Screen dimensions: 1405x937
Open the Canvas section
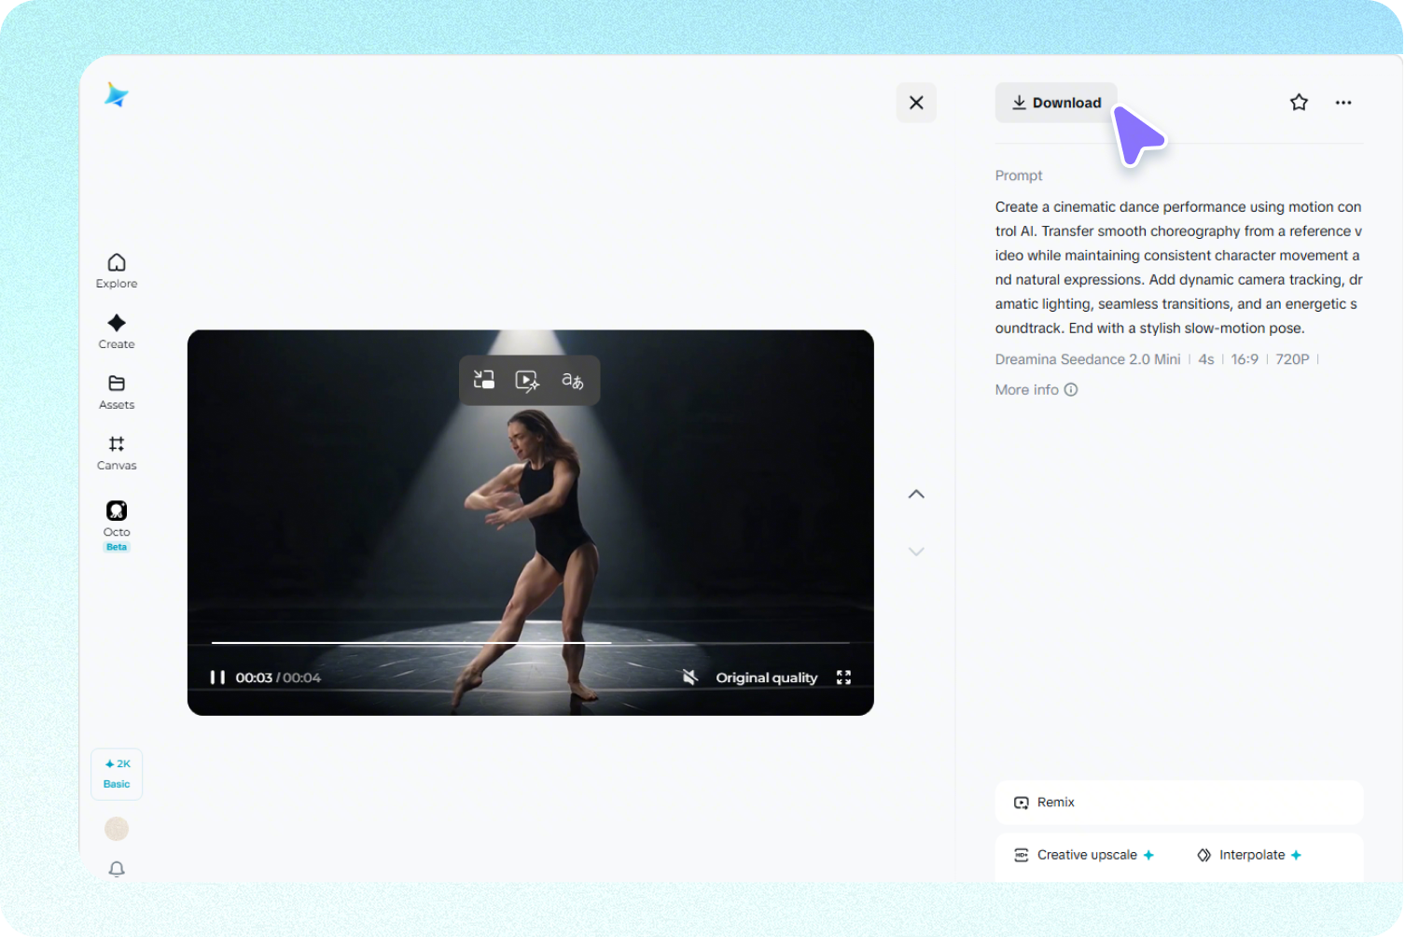[117, 453]
